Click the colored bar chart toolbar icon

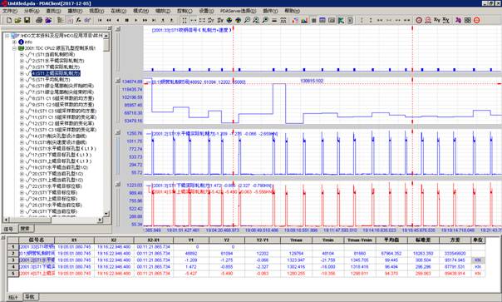tap(304, 20)
